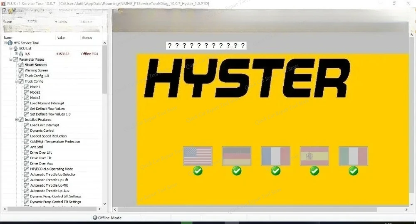416x224 pixels.
Task: Open the Automatic Throttle Up-Lift page
Action: point(49,180)
